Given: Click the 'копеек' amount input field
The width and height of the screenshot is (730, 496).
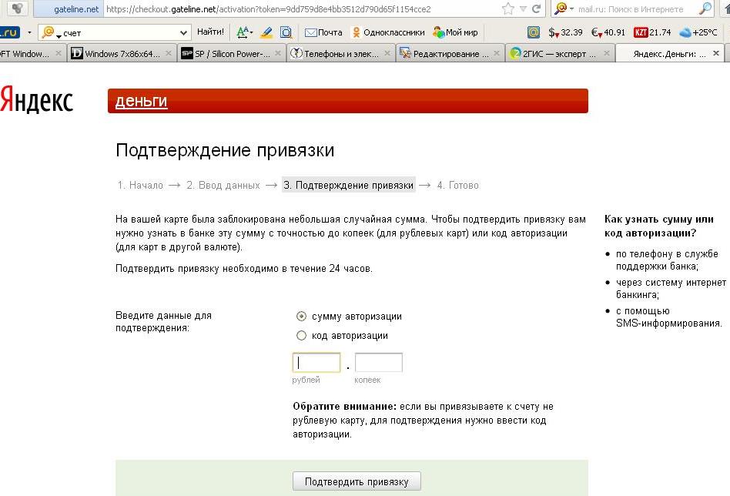Looking at the screenshot, I should (379, 362).
